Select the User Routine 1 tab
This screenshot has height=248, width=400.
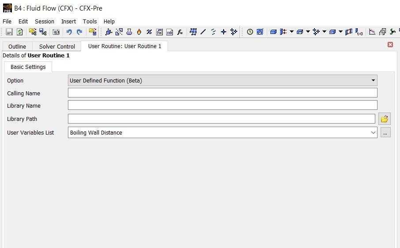[124, 46]
